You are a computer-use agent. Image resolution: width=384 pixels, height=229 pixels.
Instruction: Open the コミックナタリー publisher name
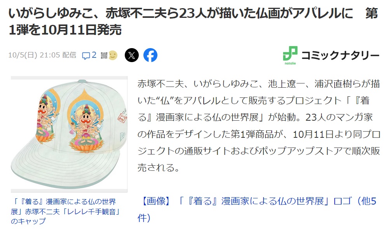pyautogui.click(x=340, y=56)
